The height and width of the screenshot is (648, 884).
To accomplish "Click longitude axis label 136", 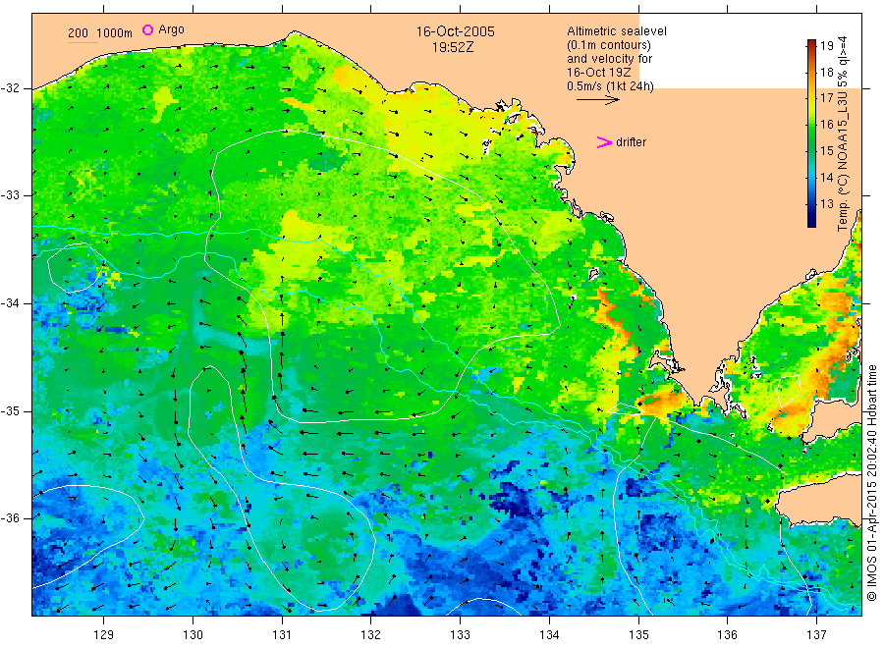I will click(727, 634).
